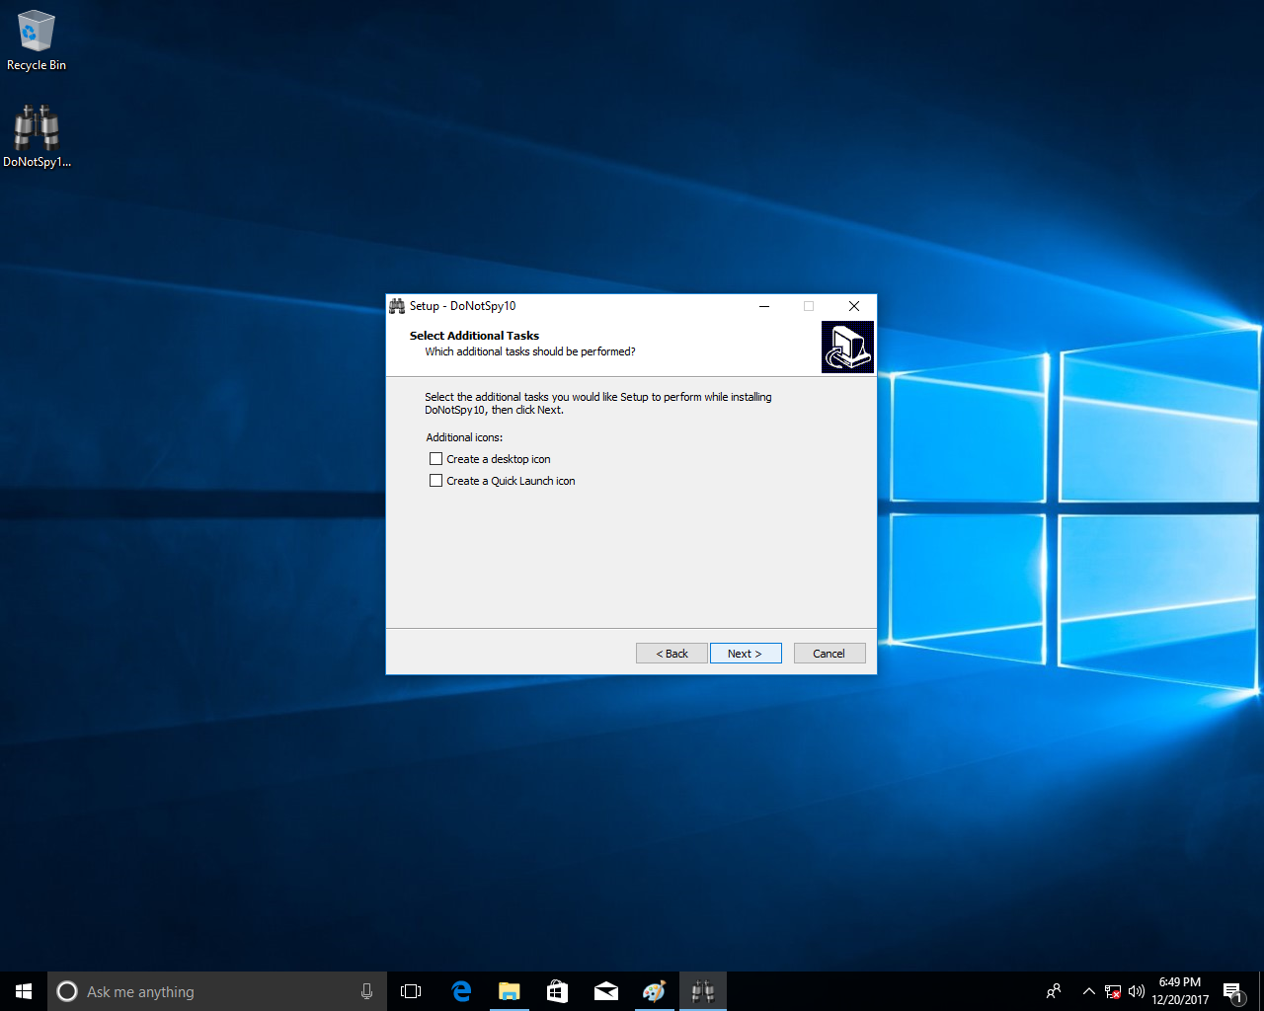Show hidden system tray icons chevron

[x=1088, y=991]
